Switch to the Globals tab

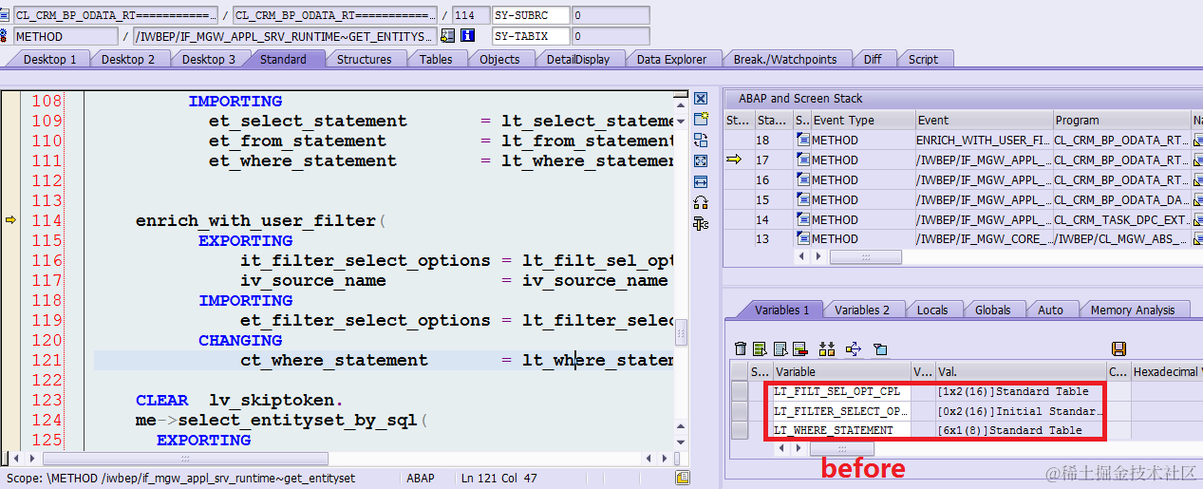click(992, 310)
